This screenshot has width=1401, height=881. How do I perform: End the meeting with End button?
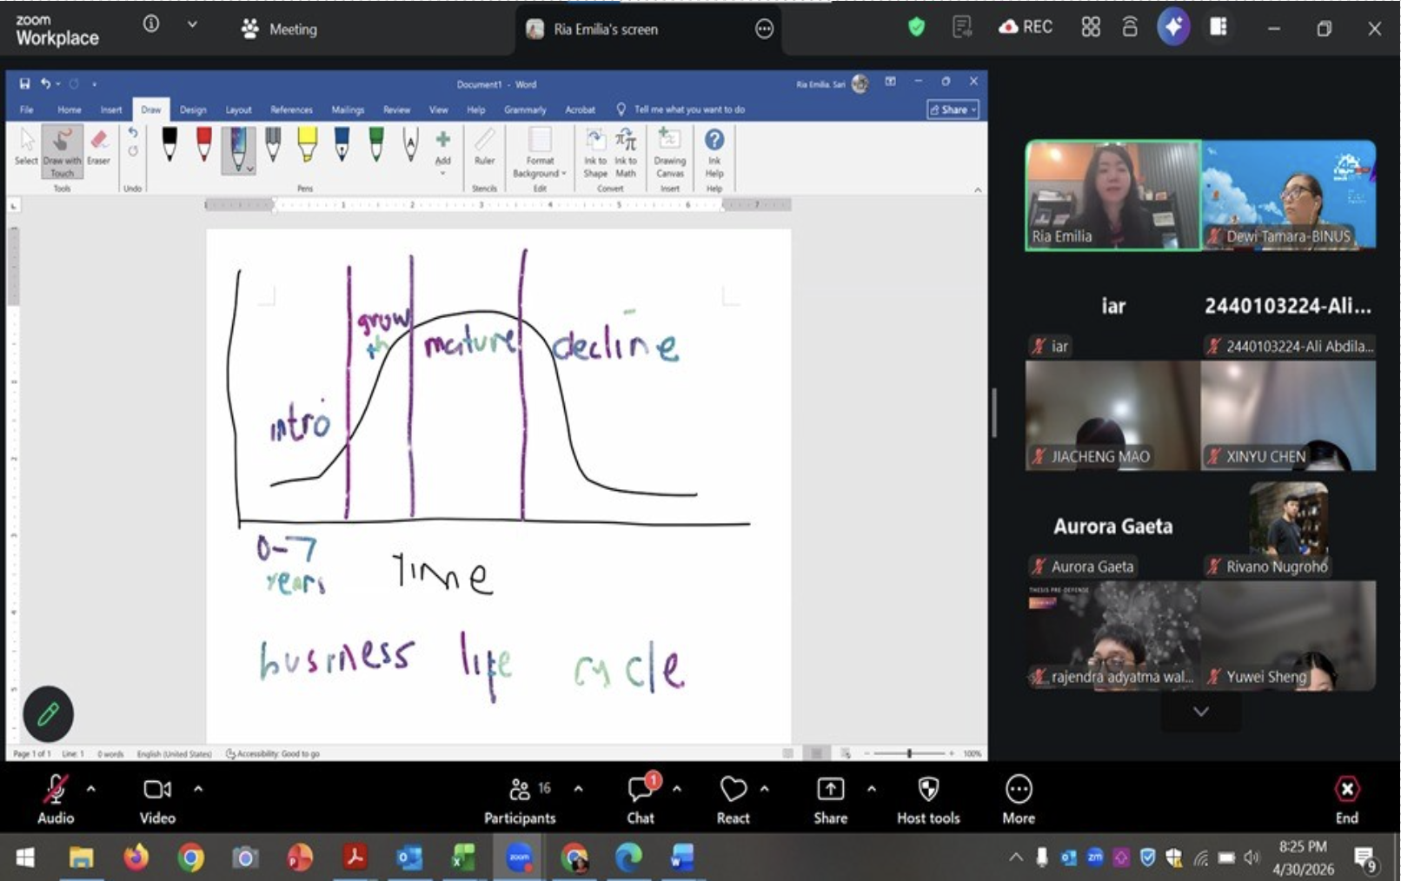(x=1346, y=800)
